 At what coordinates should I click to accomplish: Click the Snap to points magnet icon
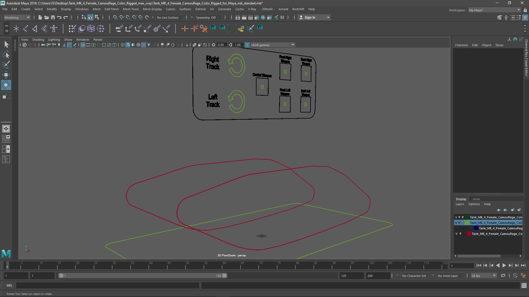point(128,17)
